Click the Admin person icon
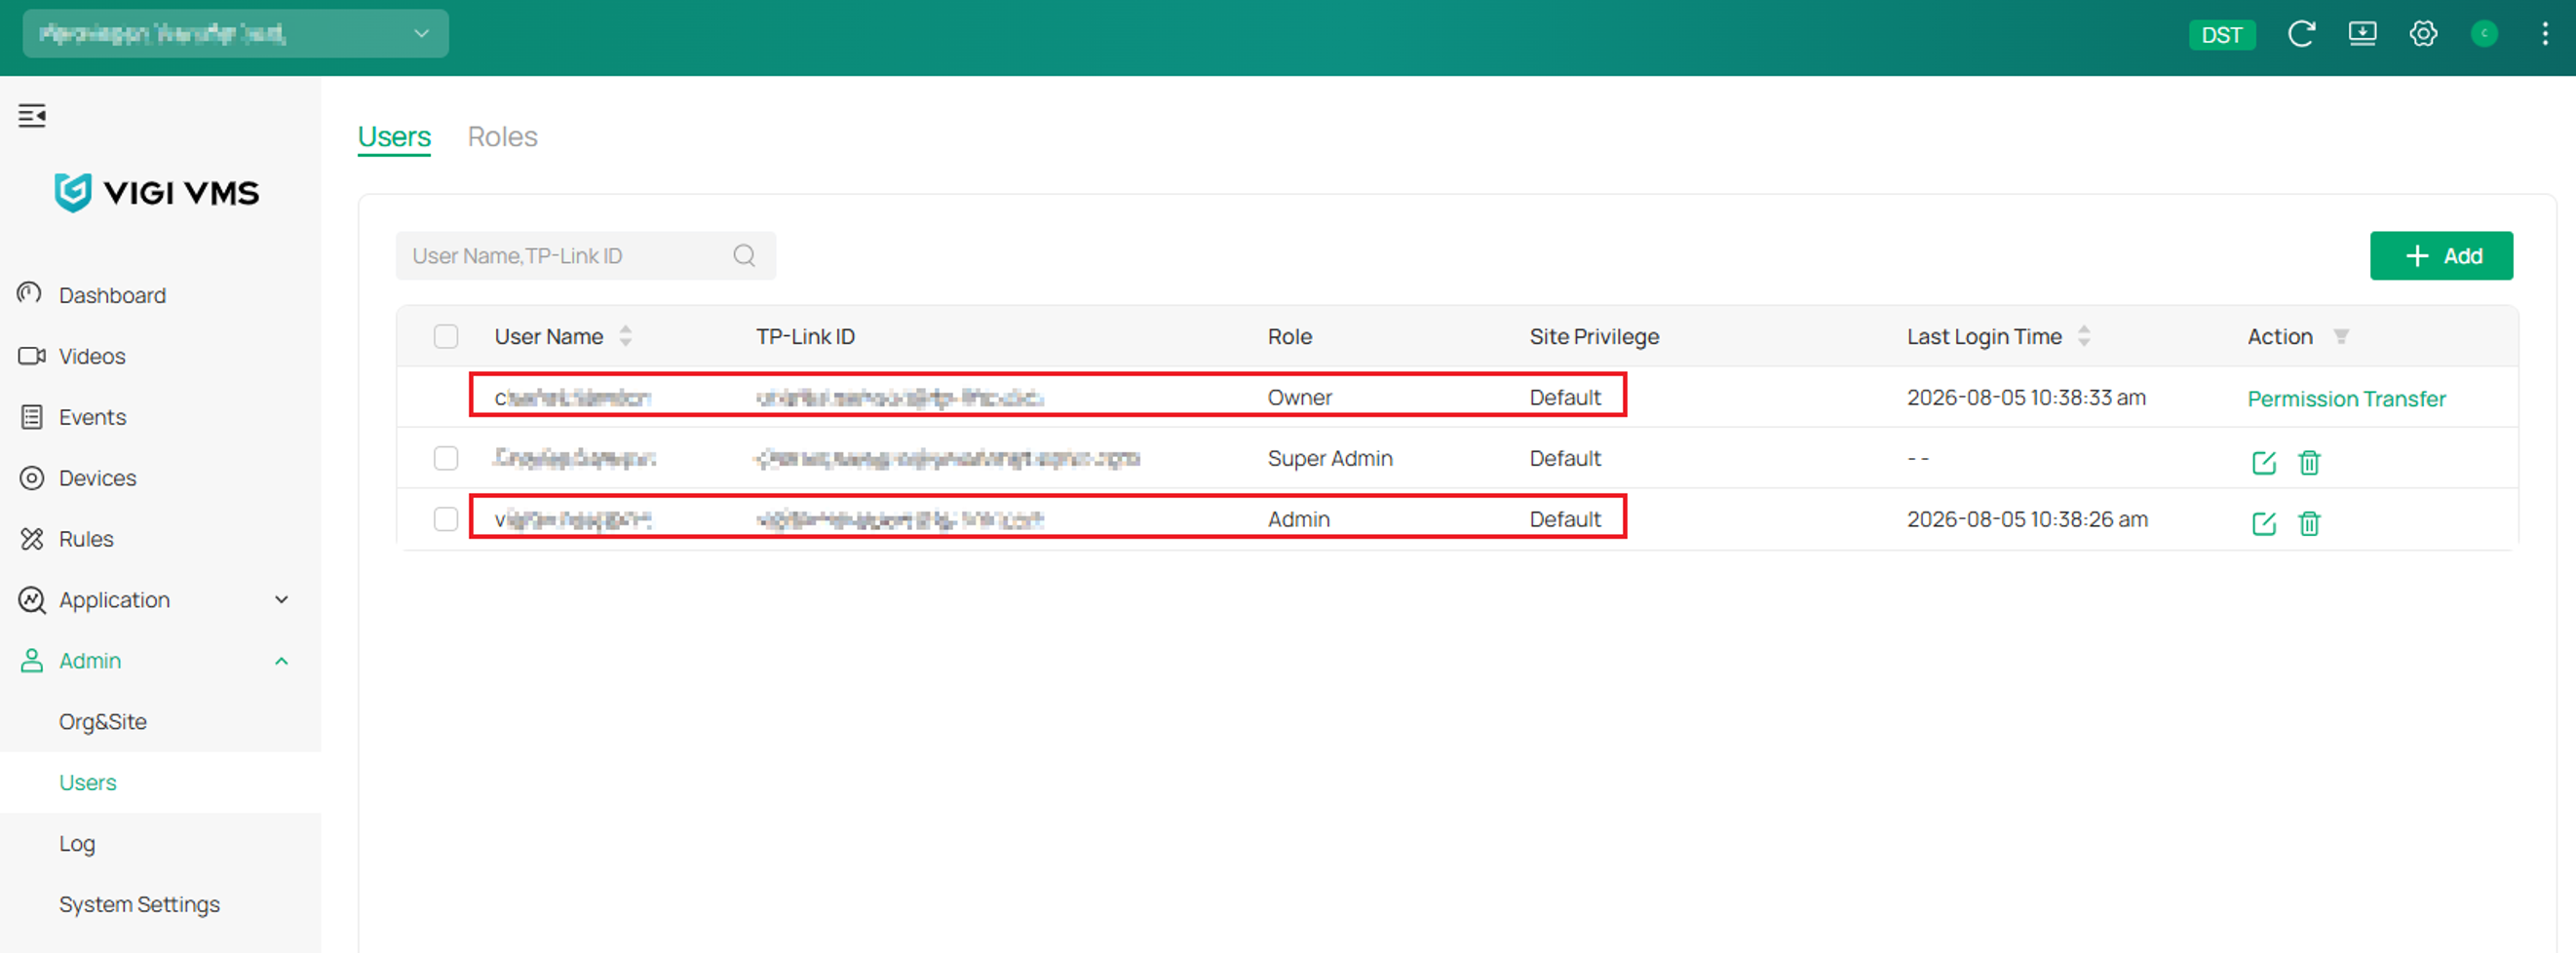The width and height of the screenshot is (2576, 953). pos(32,661)
